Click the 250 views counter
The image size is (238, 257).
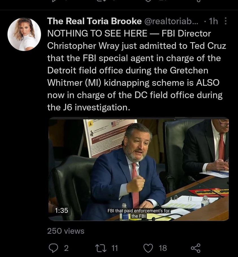click(65, 231)
